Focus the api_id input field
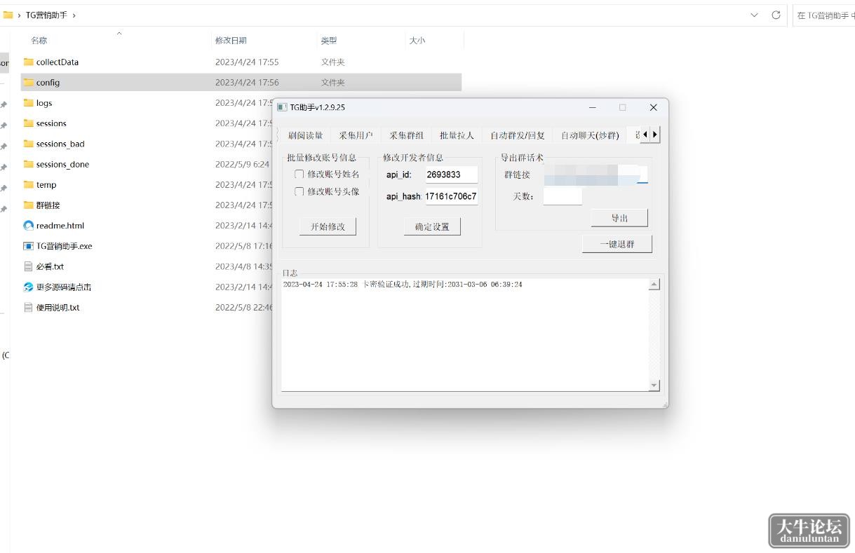The image size is (855, 553). [452, 175]
